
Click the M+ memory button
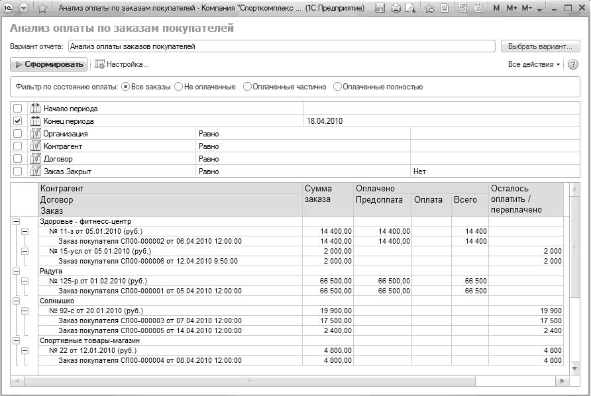[511, 8]
